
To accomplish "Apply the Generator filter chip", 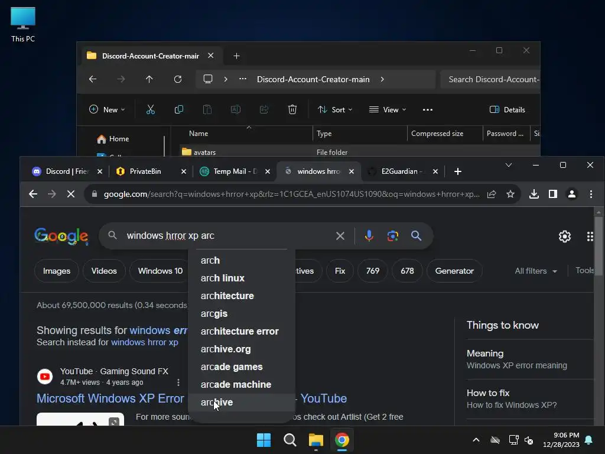I will coord(454,271).
